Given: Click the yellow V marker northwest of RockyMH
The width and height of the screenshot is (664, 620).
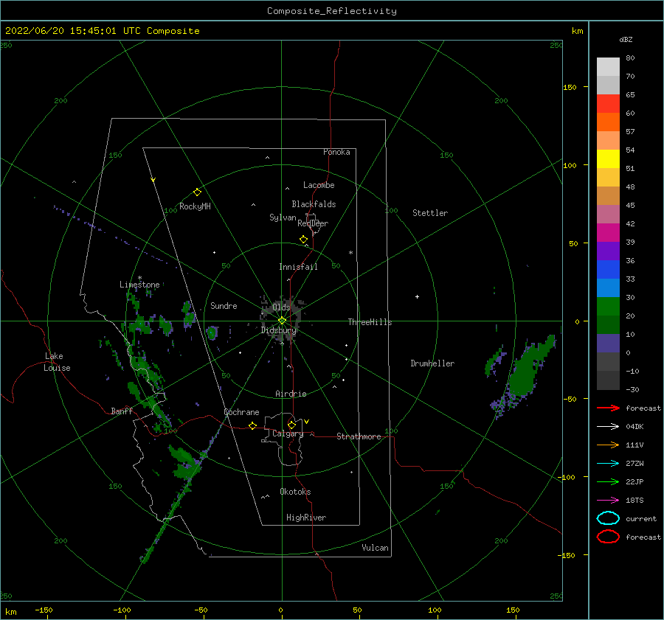Looking at the screenshot, I should click(153, 180).
